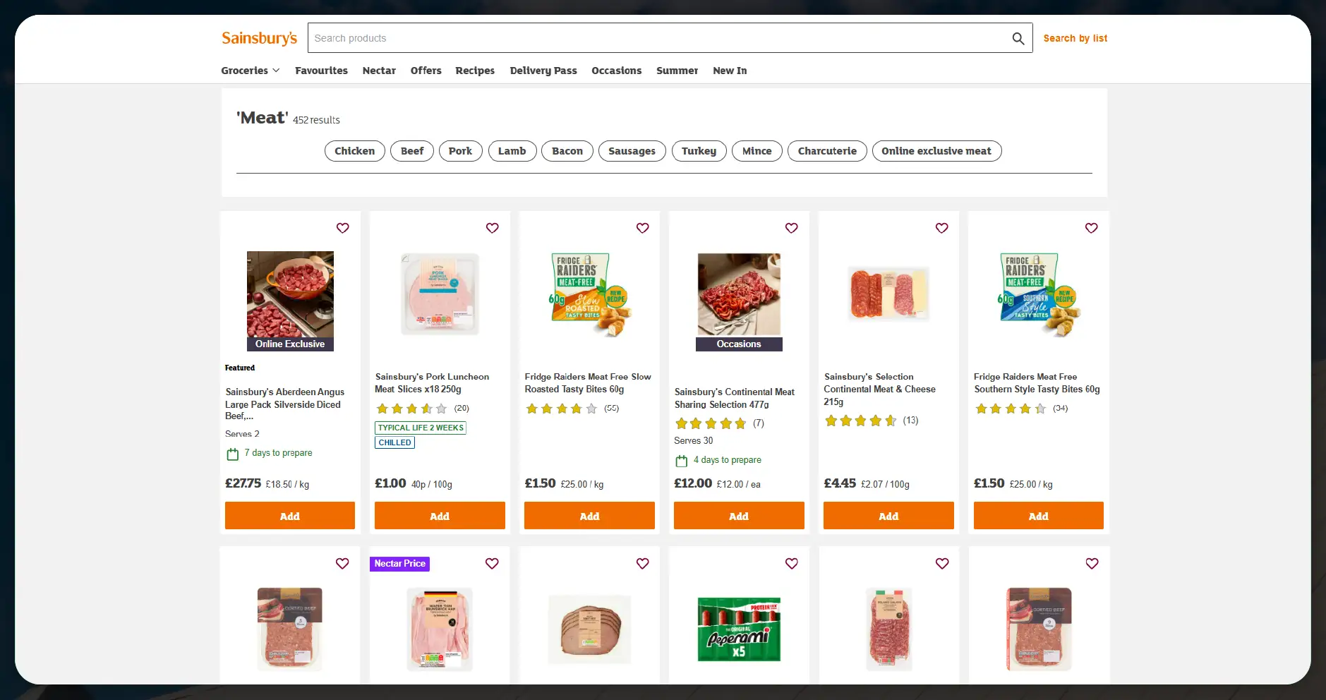Toggle the Chicken filter

click(354, 151)
